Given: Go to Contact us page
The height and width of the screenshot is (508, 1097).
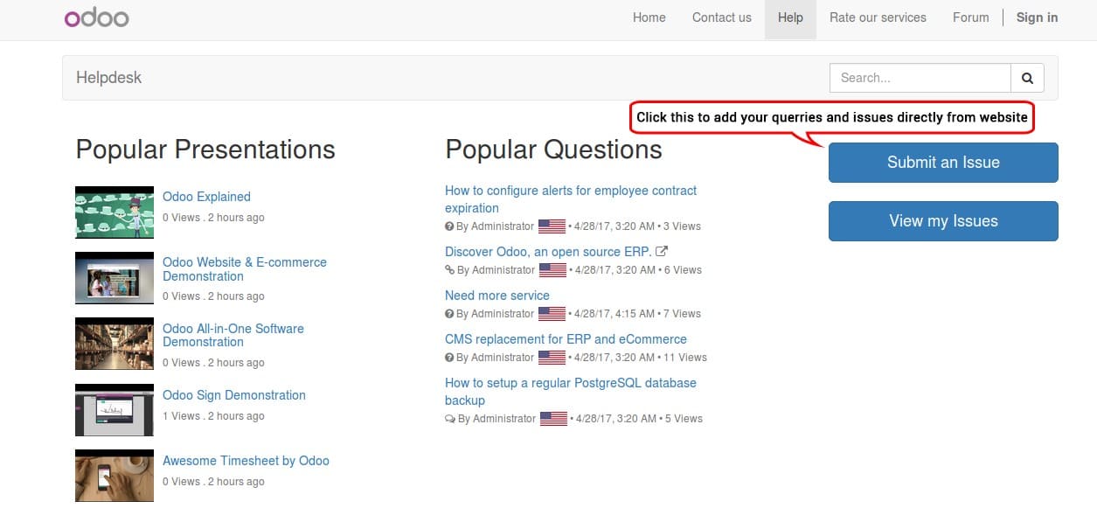Looking at the screenshot, I should click(722, 17).
